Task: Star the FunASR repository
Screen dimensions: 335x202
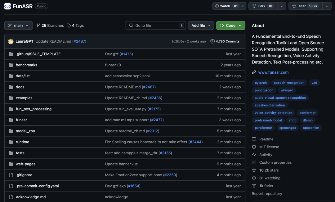Action: (305, 6)
